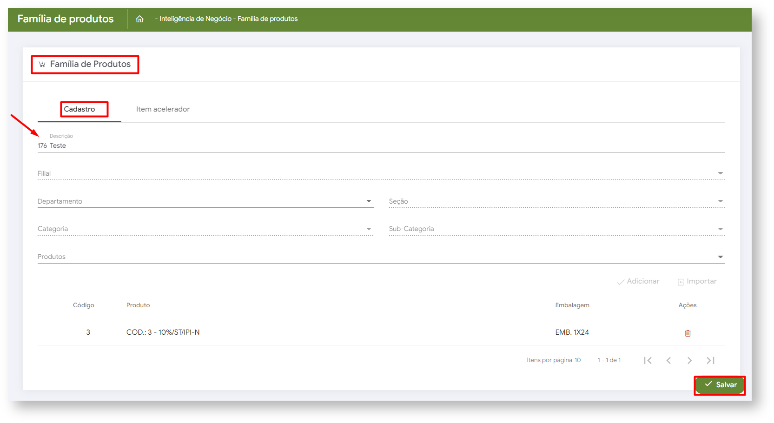This screenshot has width=774, height=423.
Task: Open the Categoria selector
Action: pyautogui.click(x=205, y=229)
